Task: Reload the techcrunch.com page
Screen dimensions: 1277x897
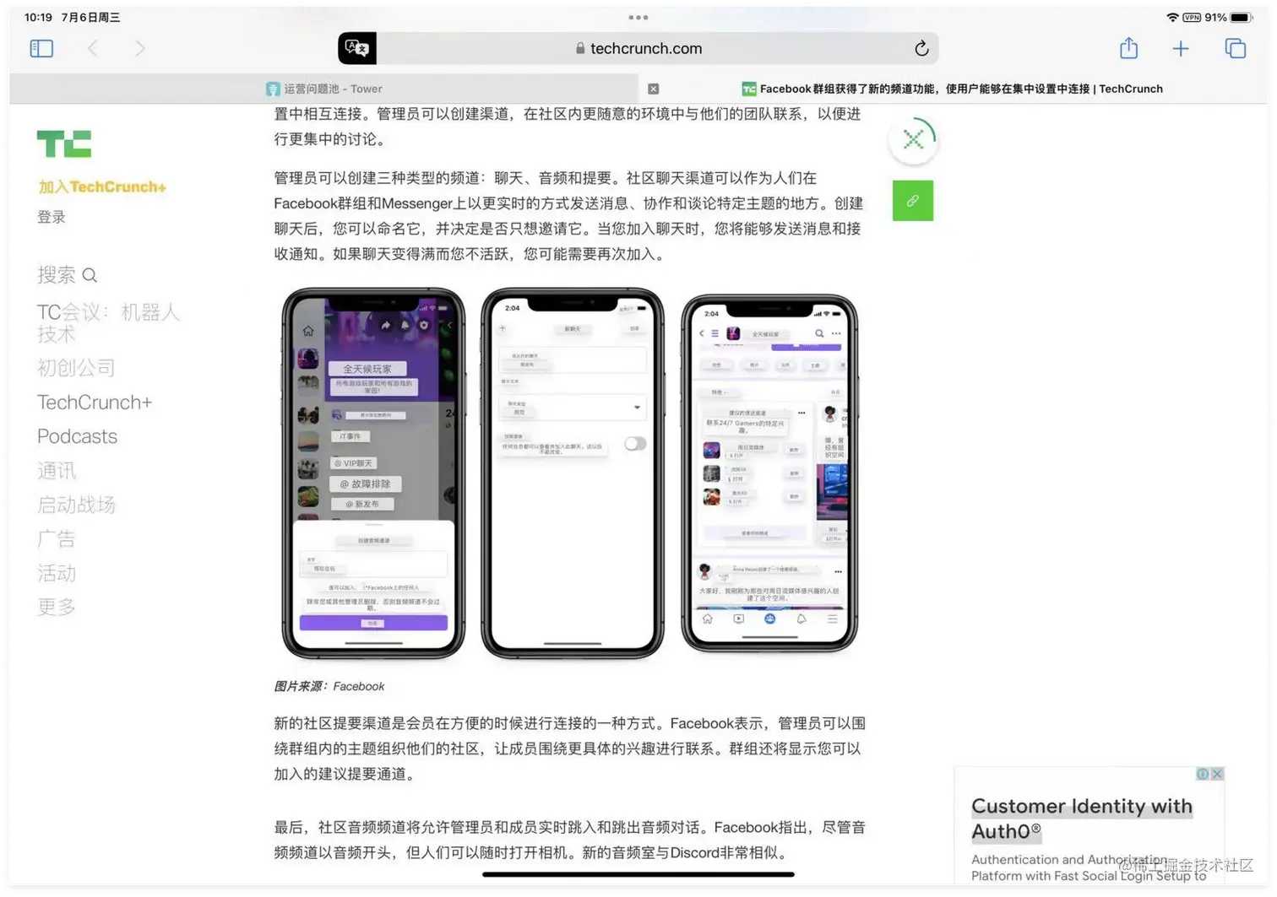Action: click(921, 48)
